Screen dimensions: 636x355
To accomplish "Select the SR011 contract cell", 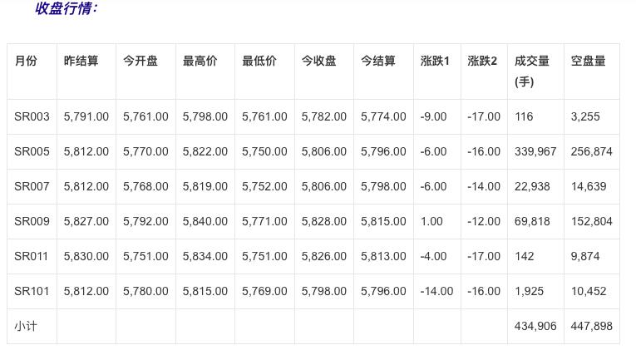I will (32, 257).
